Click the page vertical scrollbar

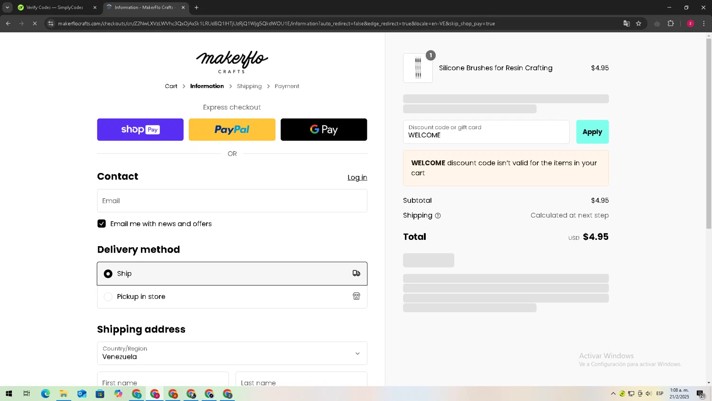(x=709, y=133)
